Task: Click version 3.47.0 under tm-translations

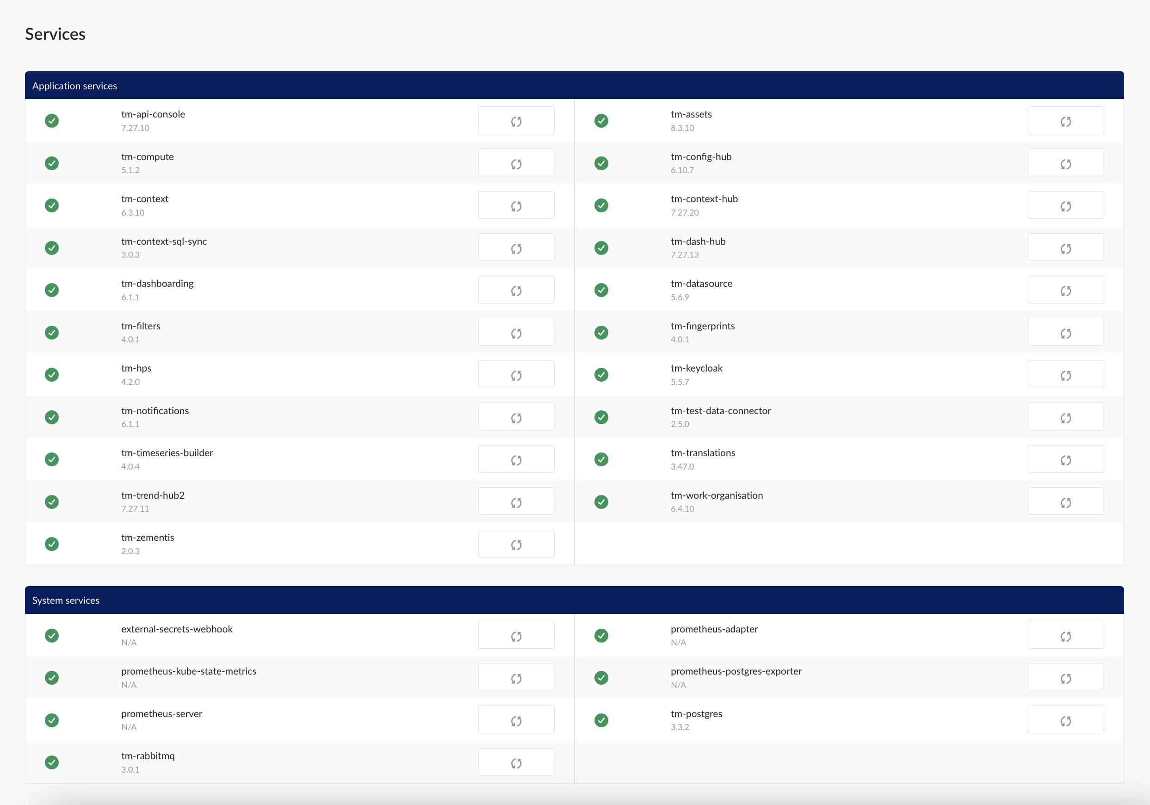Action: [x=682, y=466]
